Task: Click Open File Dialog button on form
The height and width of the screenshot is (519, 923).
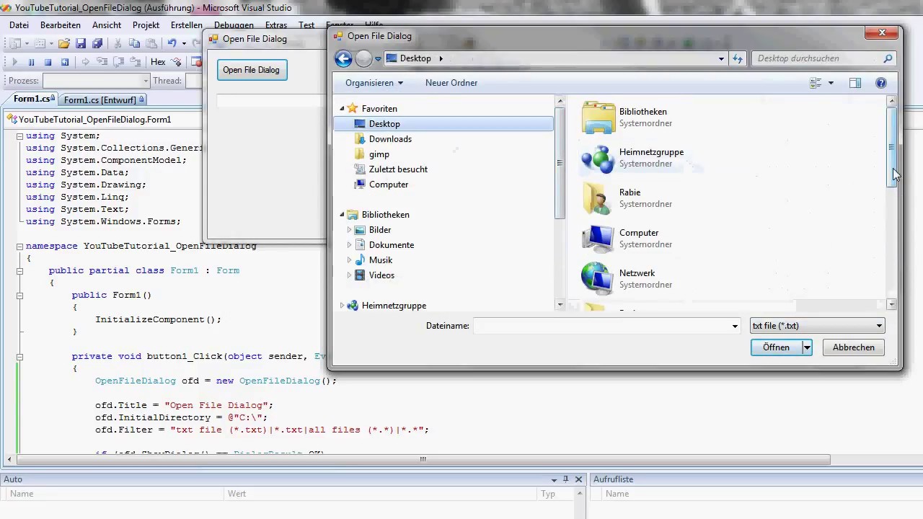Action: pos(251,70)
